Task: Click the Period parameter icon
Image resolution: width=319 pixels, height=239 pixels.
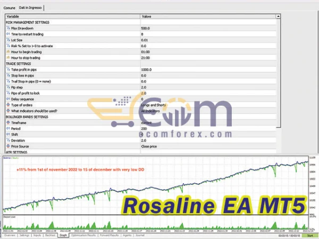Action: pyautogui.click(x=8, y=129)
